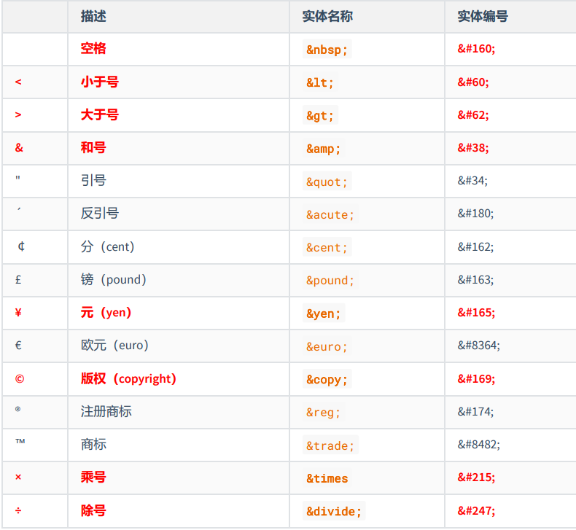Click the less-than symbol in first column
576x530 pixels.
18,82
